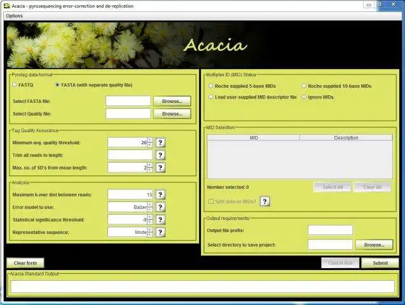This screenshot has height=305, width=405.
Task: Decrease minimum avg. quality threshold value
Action: [150, 145]
